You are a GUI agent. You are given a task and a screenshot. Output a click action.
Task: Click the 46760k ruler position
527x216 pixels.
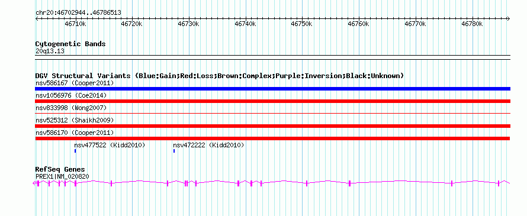(359, 24)
